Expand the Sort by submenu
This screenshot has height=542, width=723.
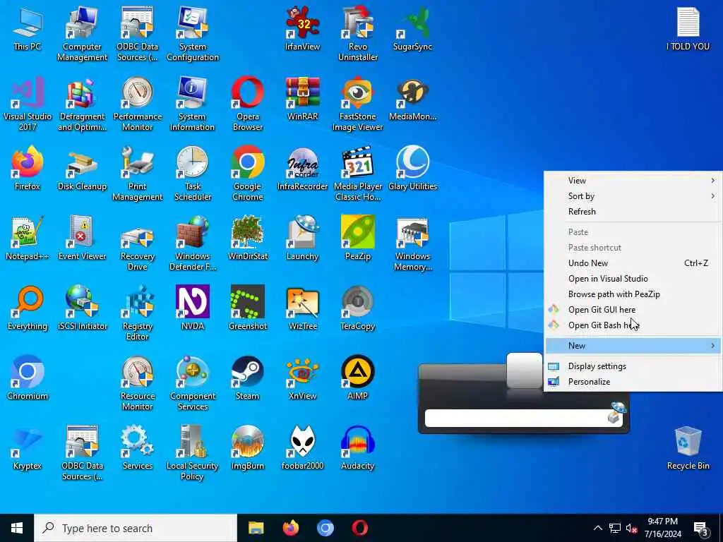[x=633, y=196]
